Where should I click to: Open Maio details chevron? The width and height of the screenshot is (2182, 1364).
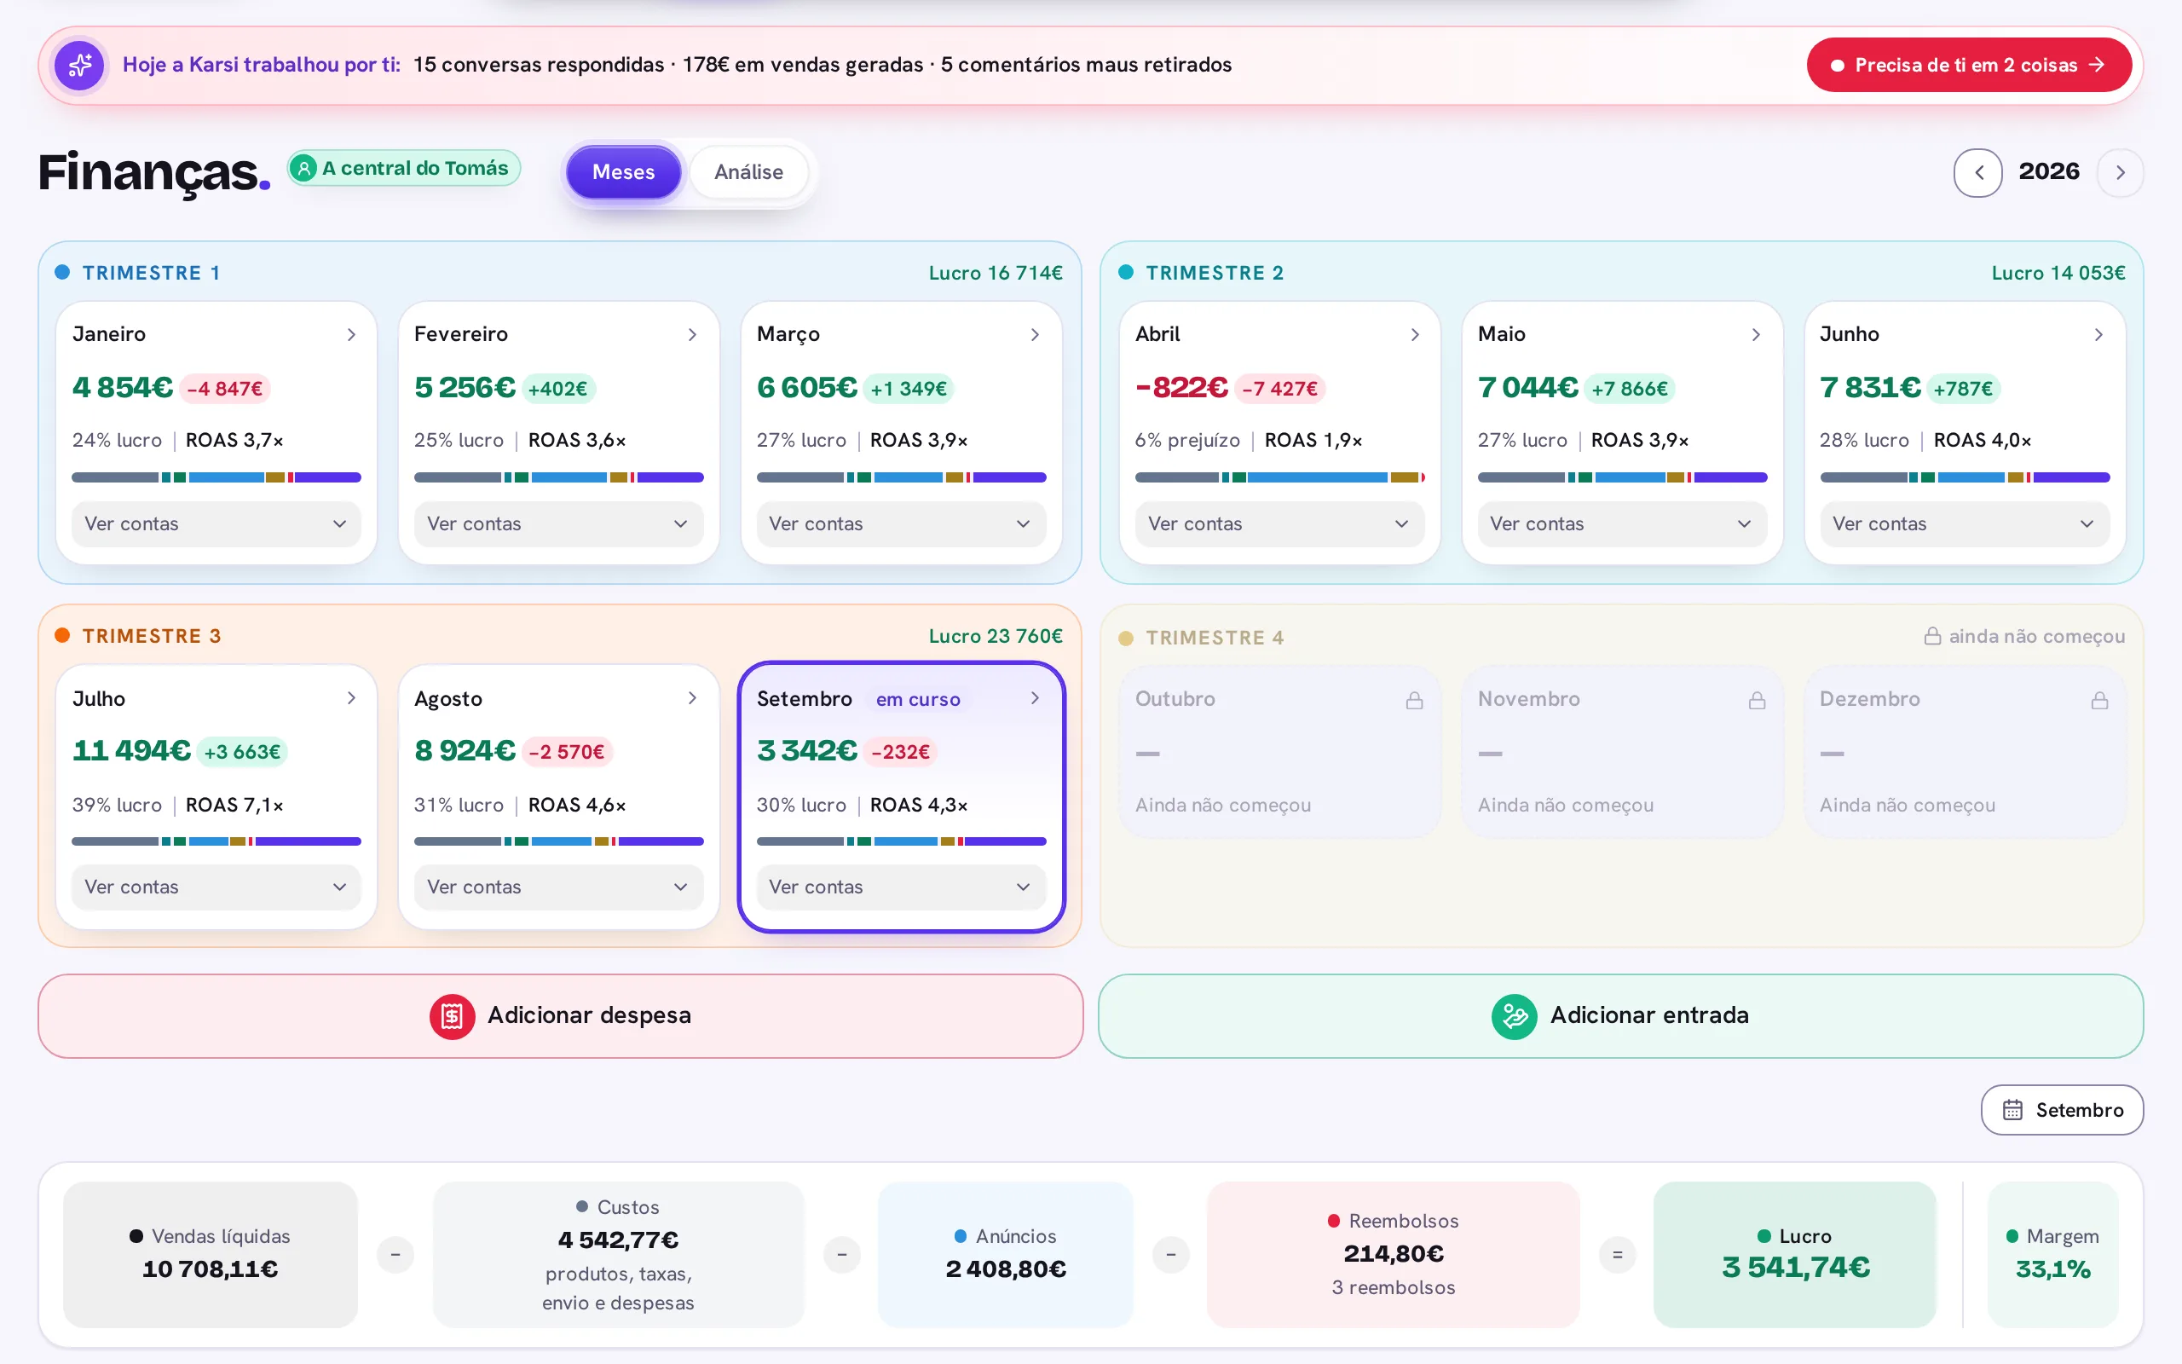pos(1757,335)
